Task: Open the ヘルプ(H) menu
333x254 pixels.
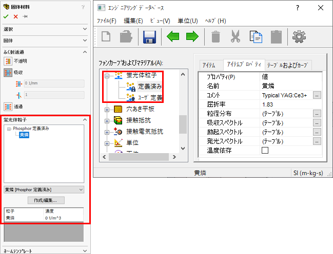Action: click(216, 21)
